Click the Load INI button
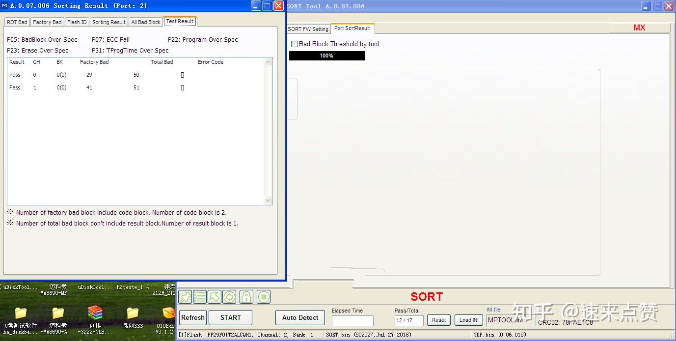The height and width of the screenshot is (341, 676). 469,320
